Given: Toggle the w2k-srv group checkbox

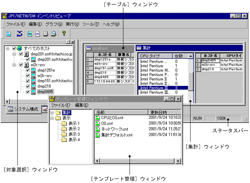Looking at the screenshot, I should pyautogui.click(x=21, y=65).
